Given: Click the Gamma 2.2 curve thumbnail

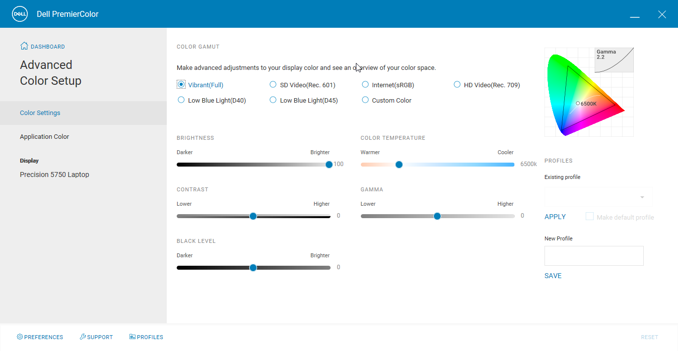Looking at the screenshot, I should [614, 60].
